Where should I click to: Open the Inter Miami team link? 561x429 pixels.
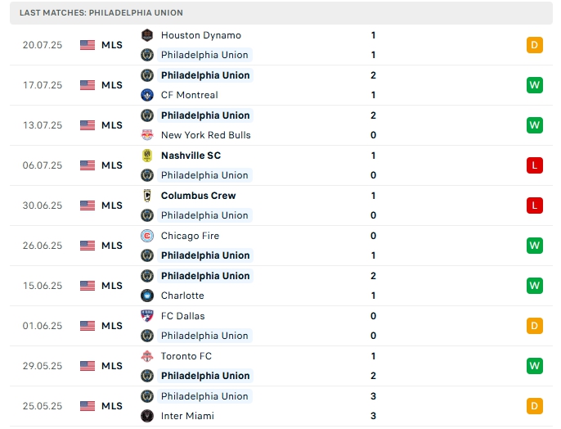187,416
